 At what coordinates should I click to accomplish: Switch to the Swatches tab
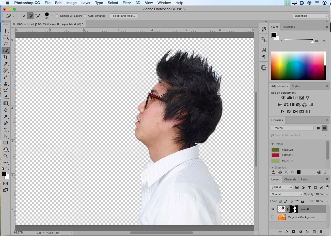point(289,27)
